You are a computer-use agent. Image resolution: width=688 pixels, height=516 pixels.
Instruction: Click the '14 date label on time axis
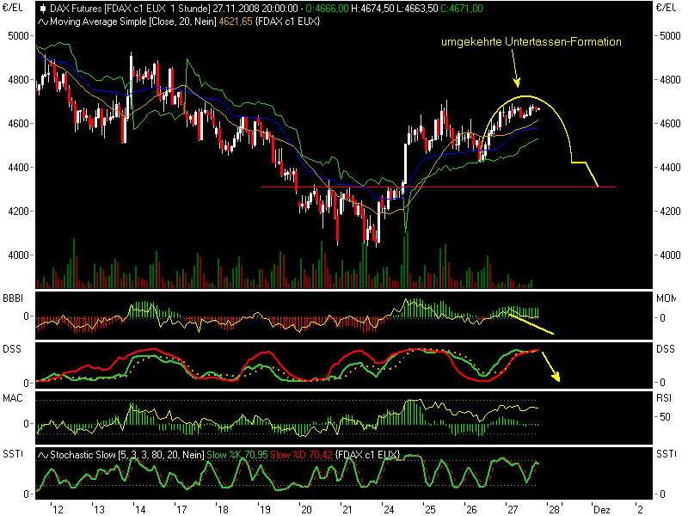coord(139,509)
